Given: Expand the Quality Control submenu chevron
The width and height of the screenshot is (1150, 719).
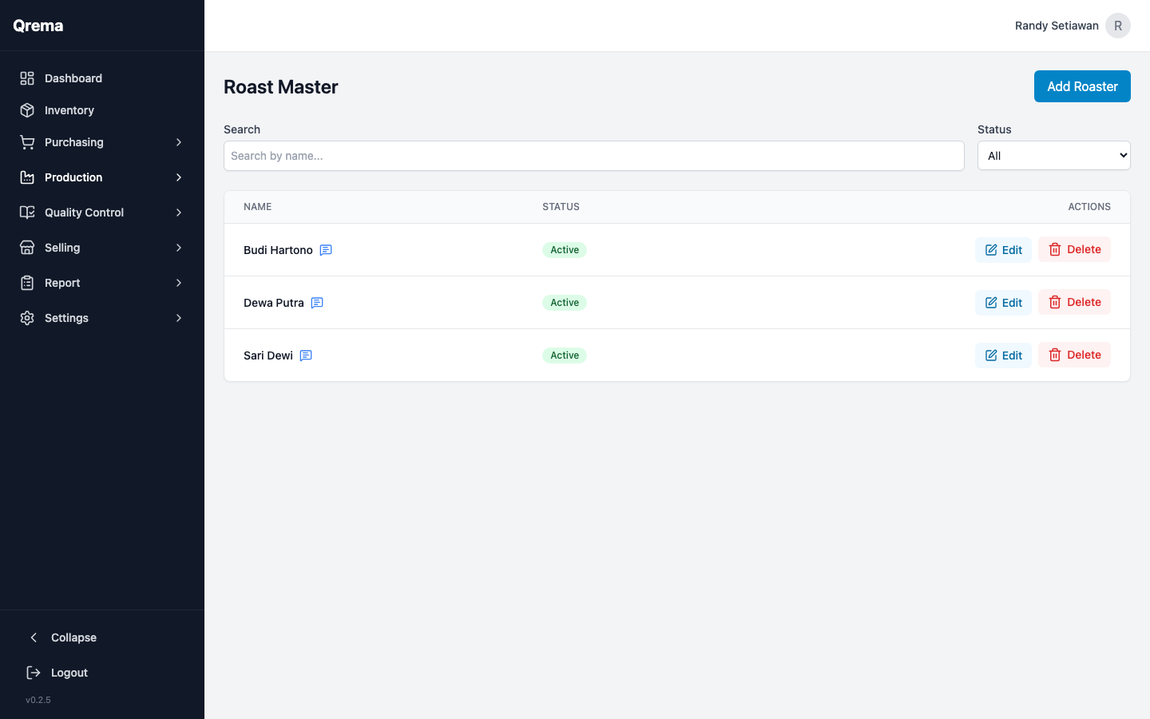Looking at the screenshot, I should 179,213.
